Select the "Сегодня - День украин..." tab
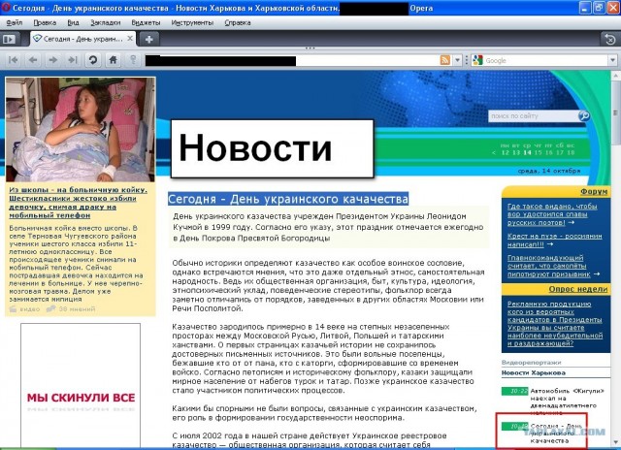621x450 pixels. click(82, 39)
